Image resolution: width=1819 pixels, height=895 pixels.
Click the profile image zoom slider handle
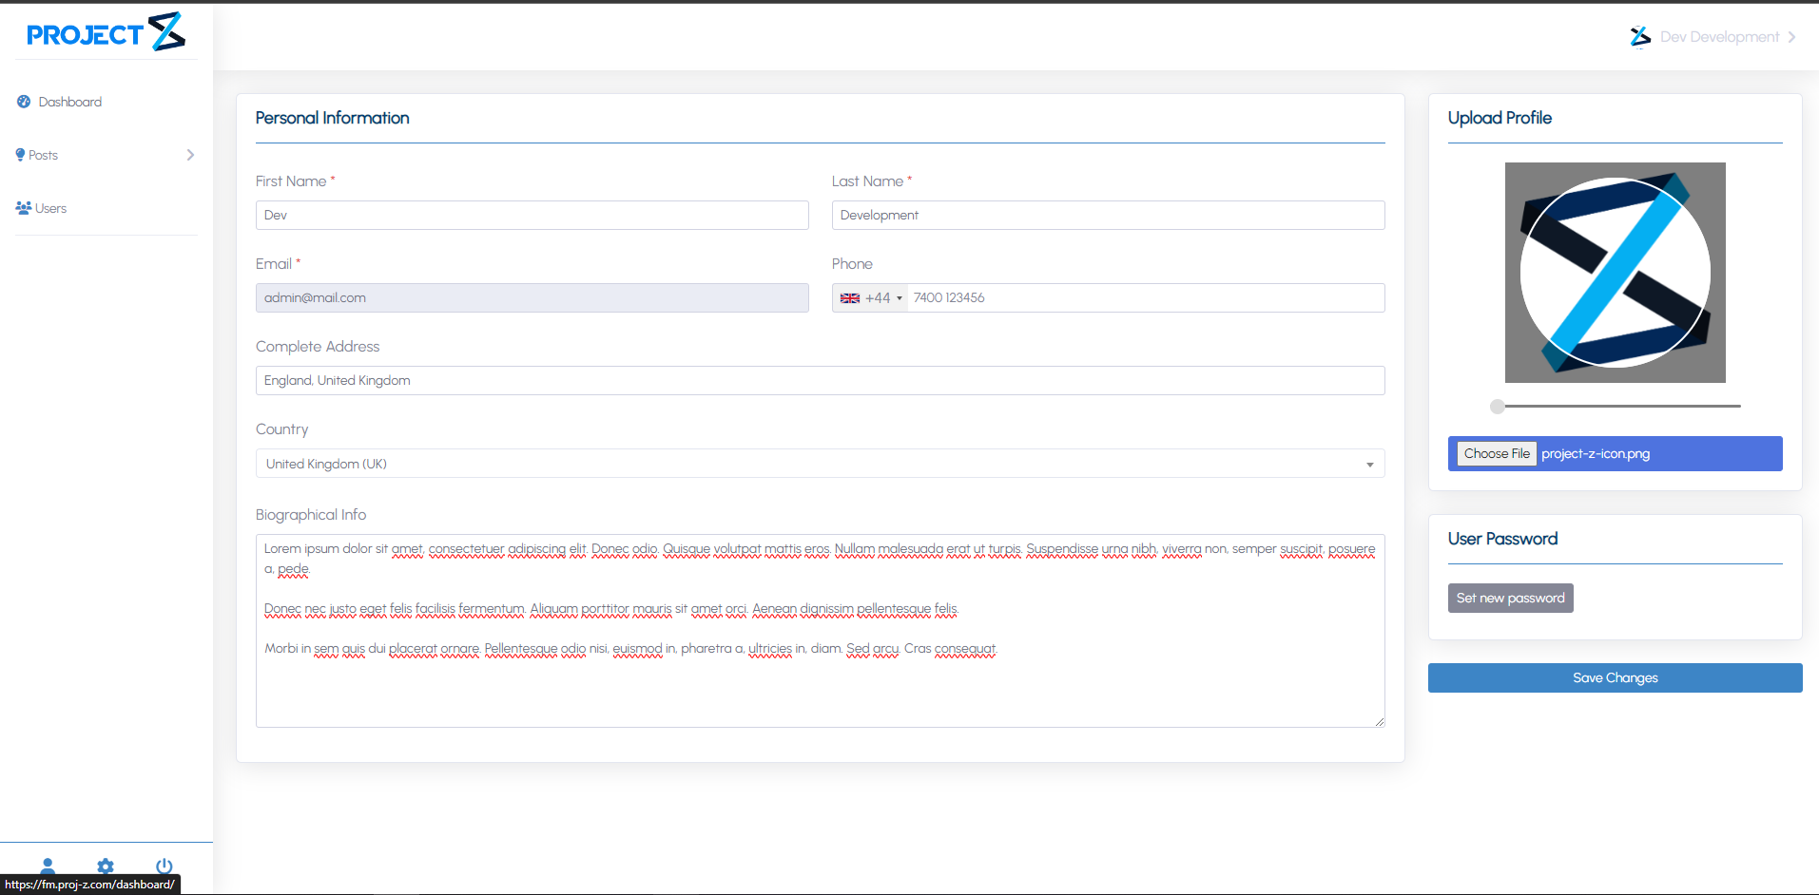pos(1498,406)
